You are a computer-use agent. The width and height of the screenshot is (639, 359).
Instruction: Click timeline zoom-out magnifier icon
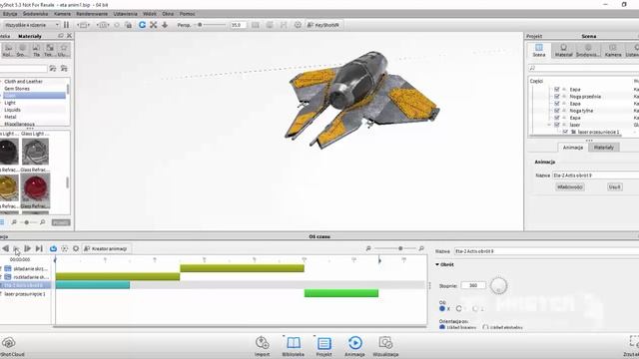[x=368, y=248]
